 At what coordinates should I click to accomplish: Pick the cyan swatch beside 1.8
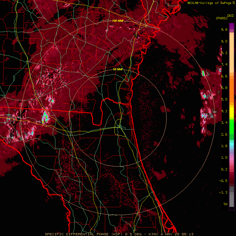(x=232, y=144)
